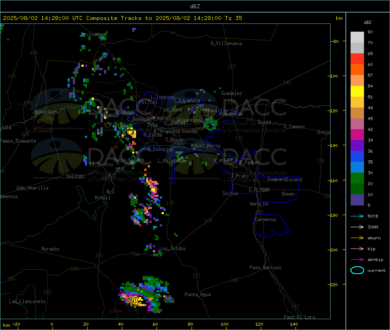Select the bright yellow 51-54 dBZ swatch
390x330 pixels.
(357, 91)
